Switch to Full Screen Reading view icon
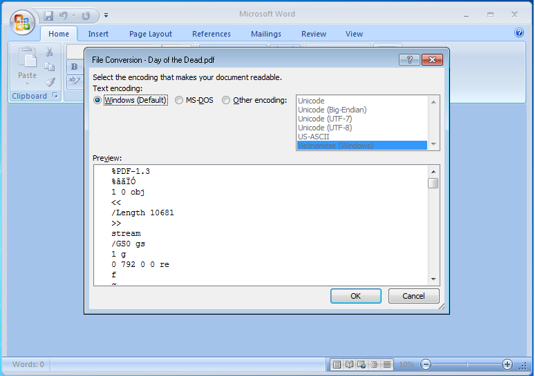Viewport: 535px width, 376px height. click(x=349, y=365)
